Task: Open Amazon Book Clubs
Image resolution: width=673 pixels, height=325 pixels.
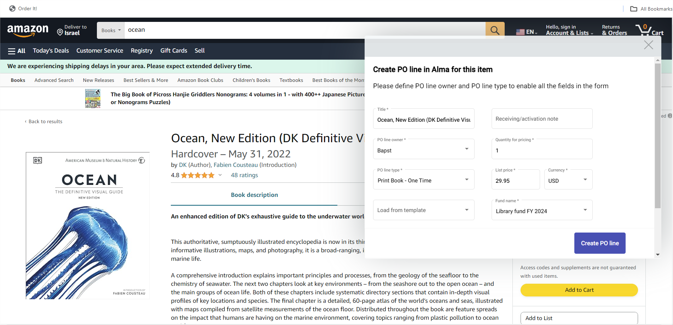Action: point(201,80)
